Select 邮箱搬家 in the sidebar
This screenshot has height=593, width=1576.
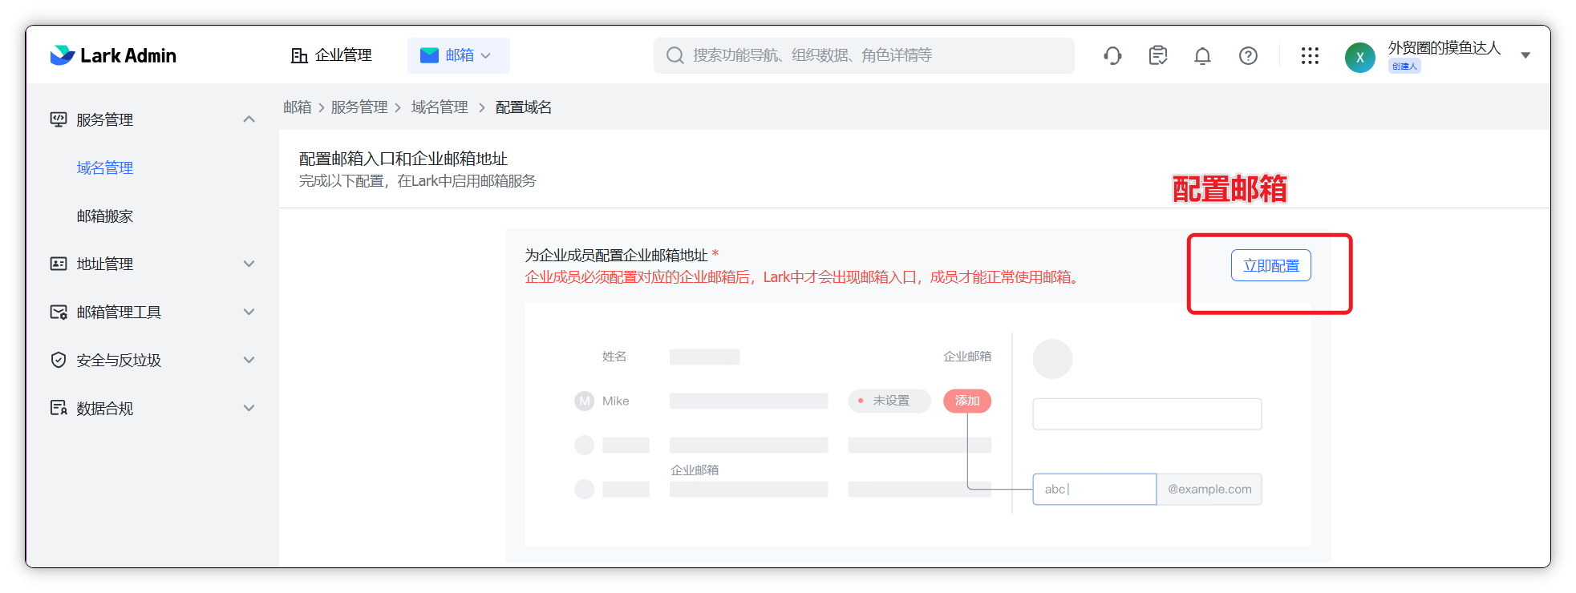pos(105,216)
